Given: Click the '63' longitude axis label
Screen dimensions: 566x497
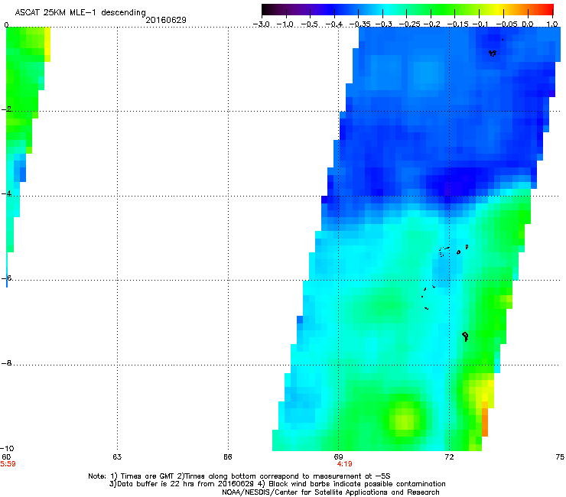Looking at the screenshot, I should pos(117,457).
